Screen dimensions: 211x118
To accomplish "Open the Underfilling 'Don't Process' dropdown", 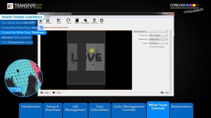I will 159,43.
